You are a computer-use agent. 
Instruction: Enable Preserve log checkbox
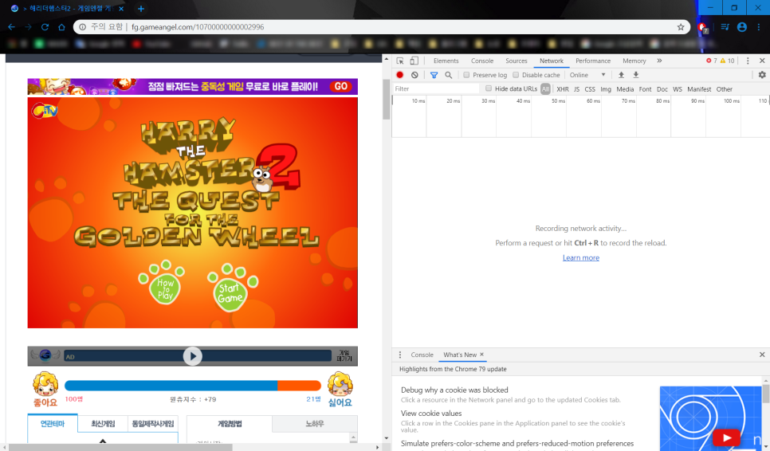click(x=466, y=75)
